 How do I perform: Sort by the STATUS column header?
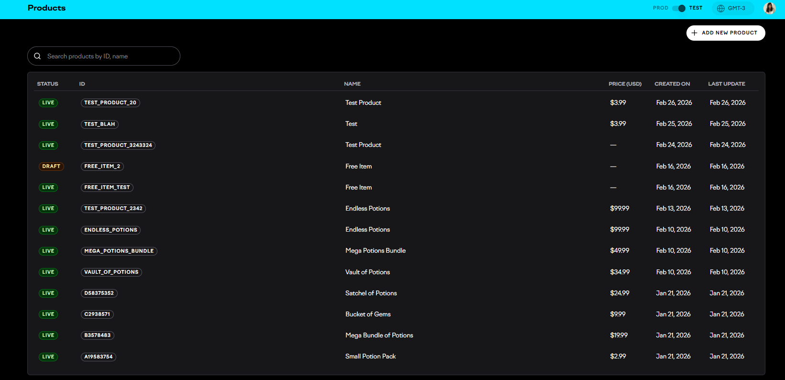[x=47, y=84]
